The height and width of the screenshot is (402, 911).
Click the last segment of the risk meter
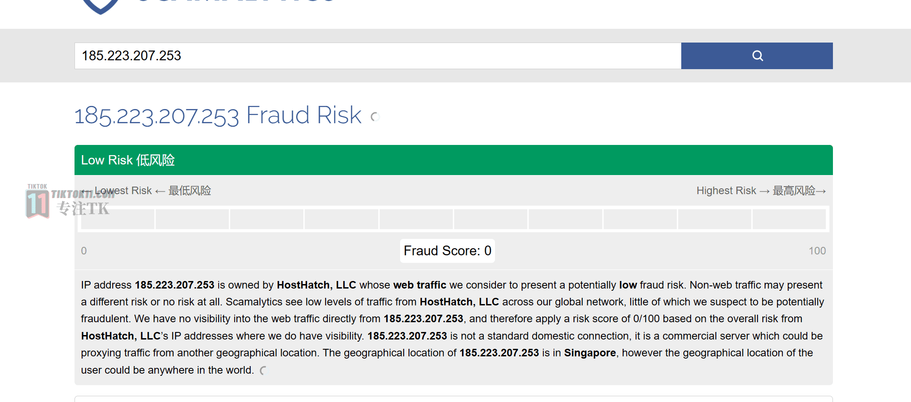(x=789, y=219)
